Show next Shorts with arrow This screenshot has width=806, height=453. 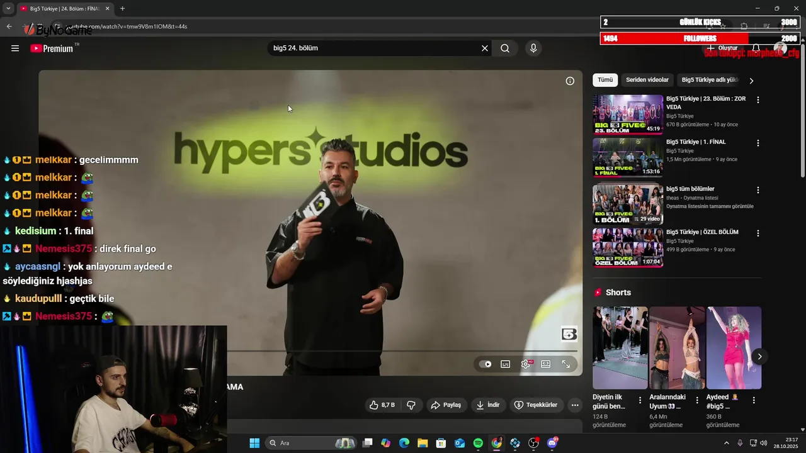coord(759,357)
